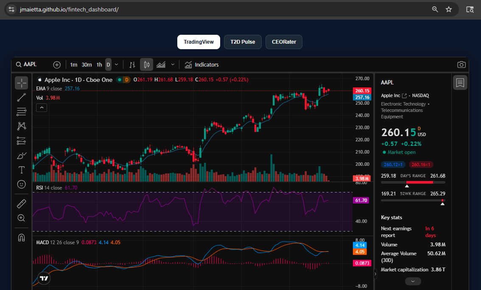This screenshot has height=290, width=481.
Task: Expand more key stats chevron
Action: pos(413,281)
